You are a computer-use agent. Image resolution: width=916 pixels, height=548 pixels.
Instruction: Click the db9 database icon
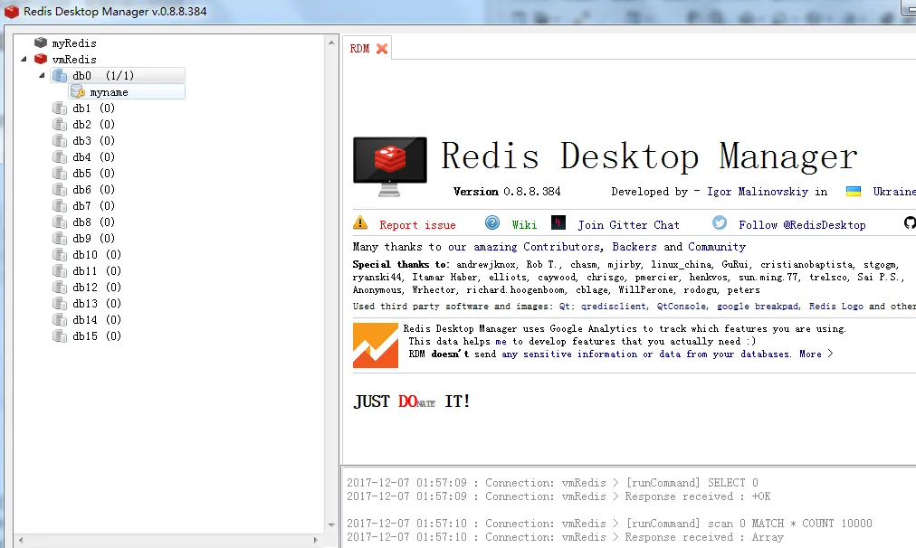point(59,238)
